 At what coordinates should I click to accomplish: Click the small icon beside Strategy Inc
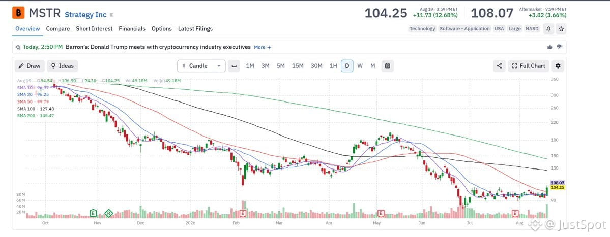coord(111,15)
